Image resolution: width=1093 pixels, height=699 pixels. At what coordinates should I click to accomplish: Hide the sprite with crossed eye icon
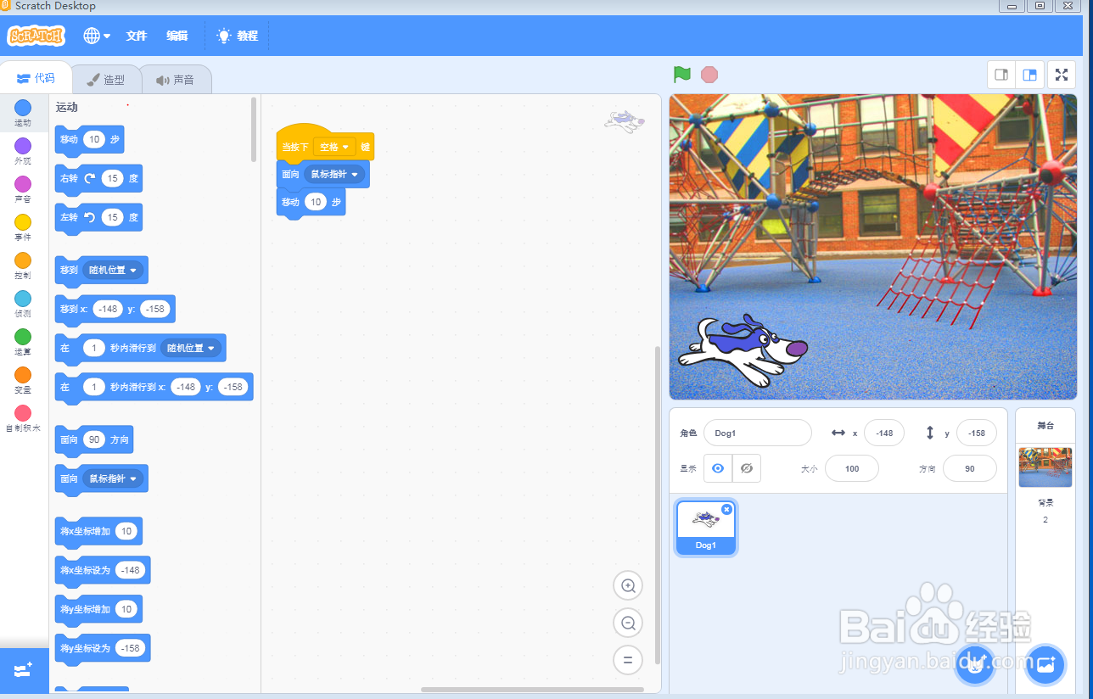tap(747, 468)
